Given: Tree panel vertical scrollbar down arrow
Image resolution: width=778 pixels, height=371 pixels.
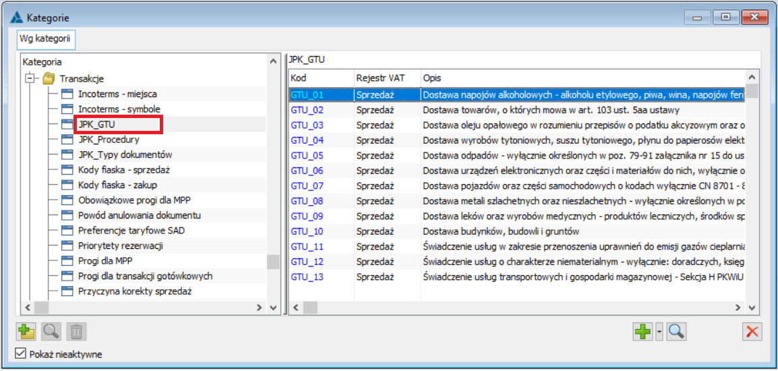Looking at the screenshot, I should point(273,308).
